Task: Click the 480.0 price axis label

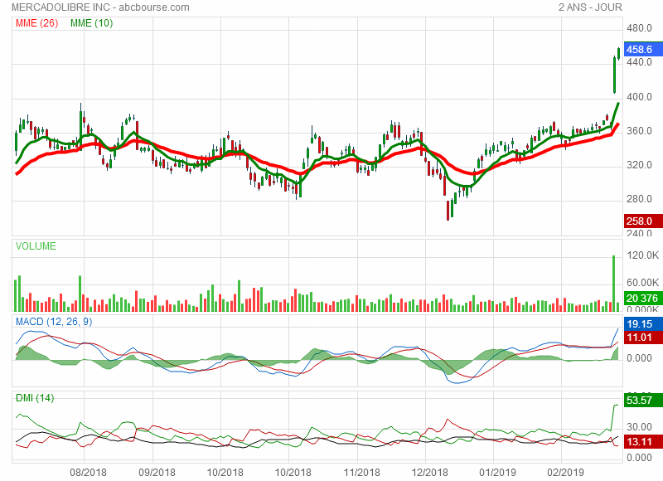Action: pyautogui.click(x=639, y=28)
